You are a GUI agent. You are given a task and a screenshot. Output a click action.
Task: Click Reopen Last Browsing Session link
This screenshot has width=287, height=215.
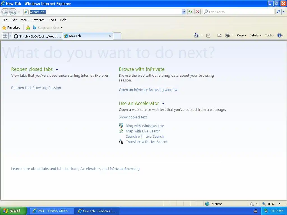36,88
